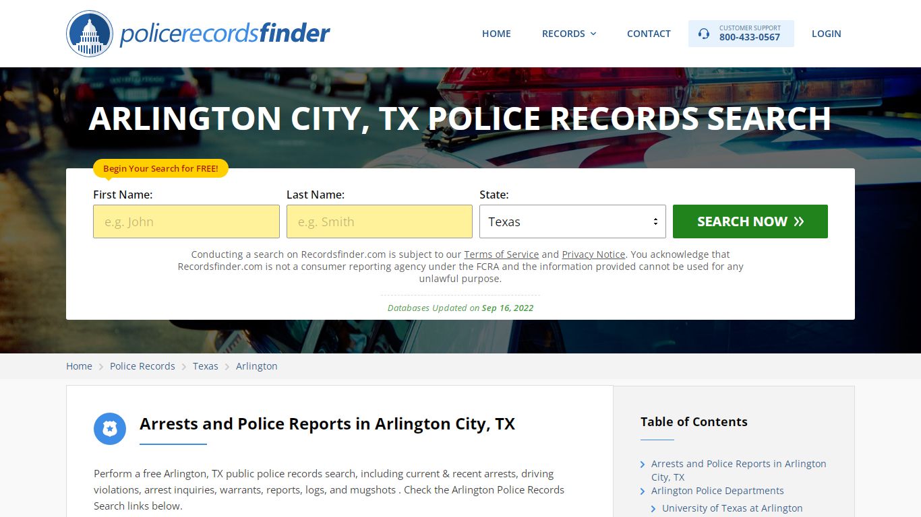Click the Begin Your Search for FREE badge
The image size is (921, 517).
click(160, 169)
